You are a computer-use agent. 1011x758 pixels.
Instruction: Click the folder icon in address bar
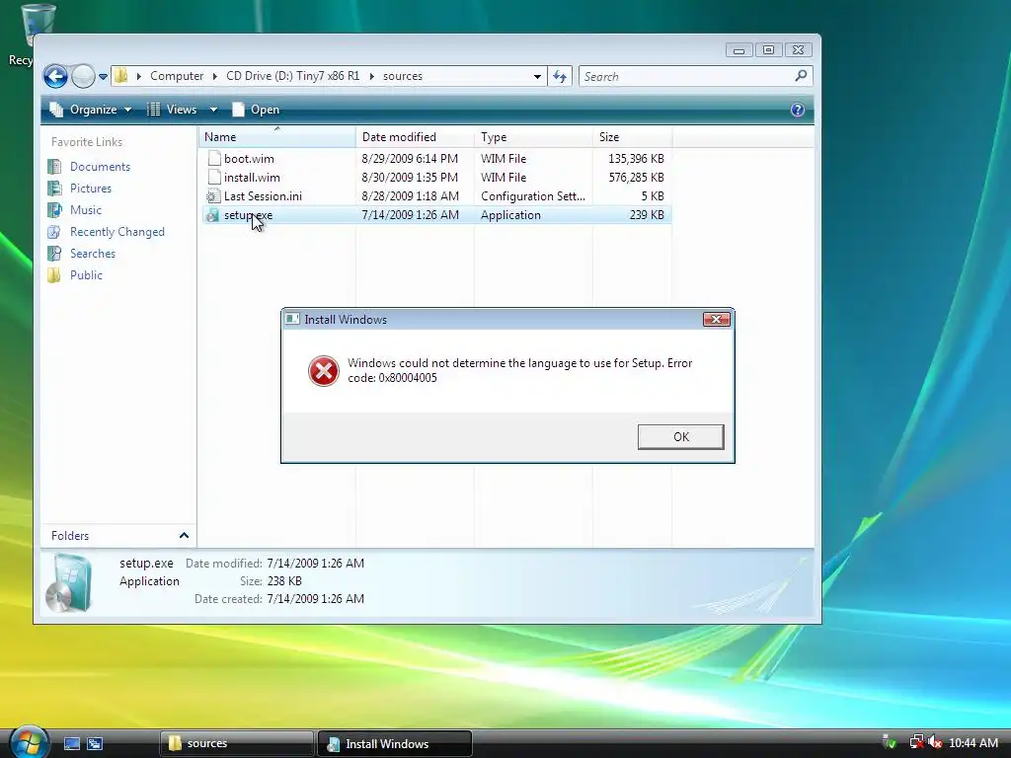[x=120, y=76]
